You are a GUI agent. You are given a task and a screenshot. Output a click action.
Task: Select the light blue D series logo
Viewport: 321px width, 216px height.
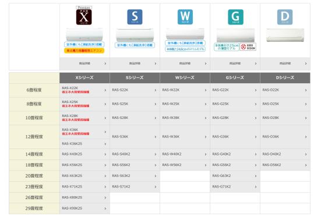(x=285, y=17)
